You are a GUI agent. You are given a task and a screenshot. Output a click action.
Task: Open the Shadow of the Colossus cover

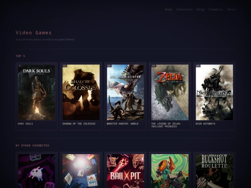(x=81, y=92)
